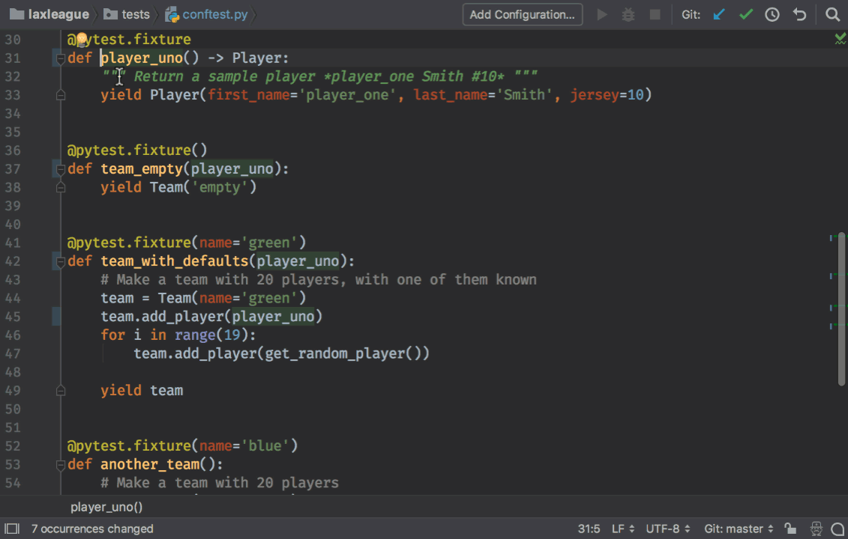Pull changes with the Git update icon
This screenshot has width=848, height=539.
tap(719, 14)
